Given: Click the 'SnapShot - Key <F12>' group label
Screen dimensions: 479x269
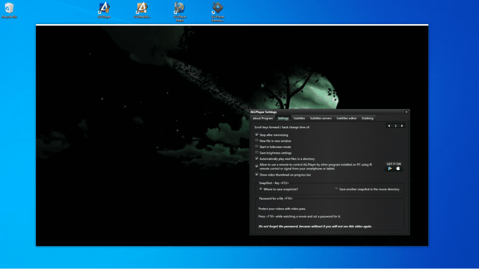Looking at the screenshot, I should tap(274, 183).
